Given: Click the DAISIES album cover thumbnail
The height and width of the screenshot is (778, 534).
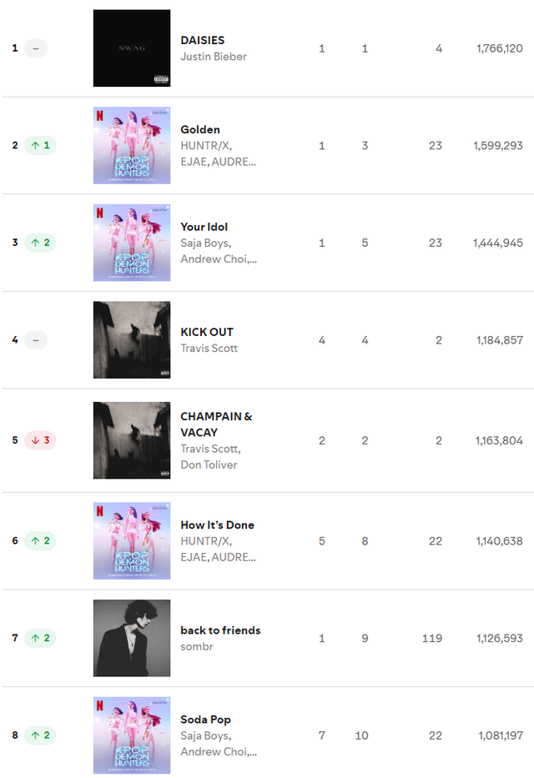Looking at the screenshot, I should [132, 48].
